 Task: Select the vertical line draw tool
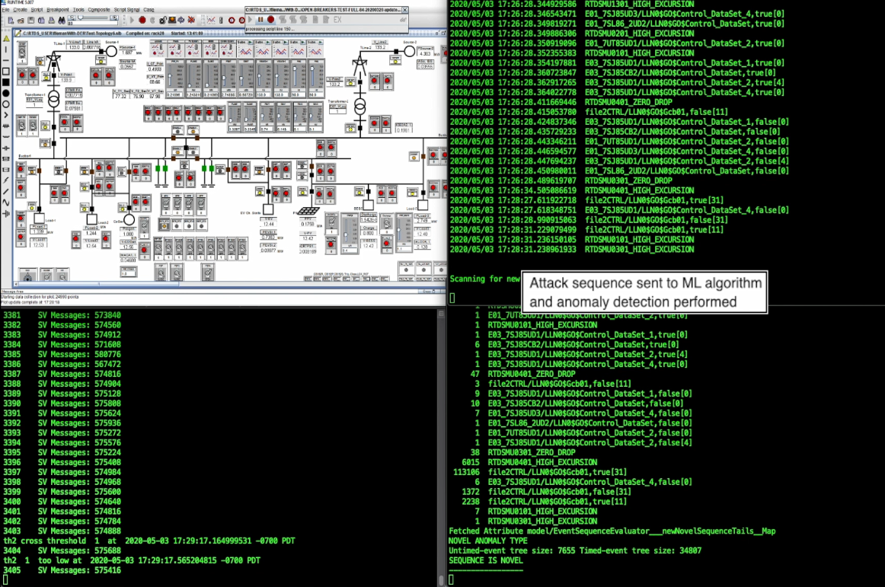[x=6, y=49]
